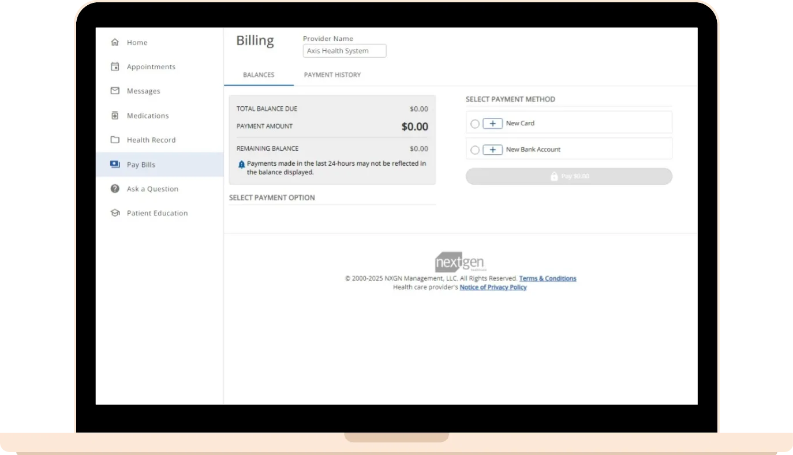
Task: Click the Home house icon in sidebar
Action: tap(115, 42)
